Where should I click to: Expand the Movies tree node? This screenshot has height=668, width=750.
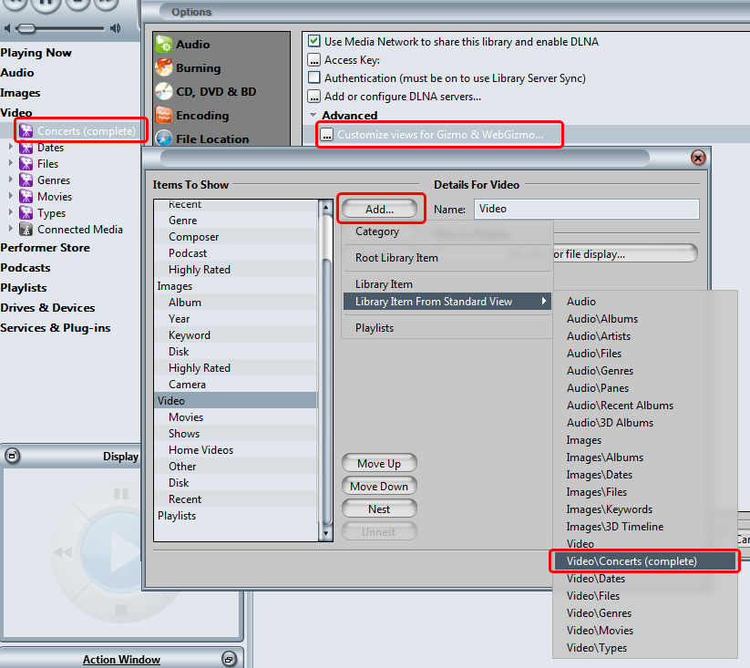click(11, 196)
